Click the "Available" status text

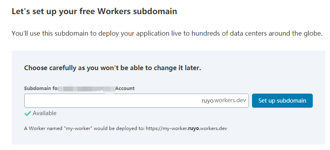45,113
